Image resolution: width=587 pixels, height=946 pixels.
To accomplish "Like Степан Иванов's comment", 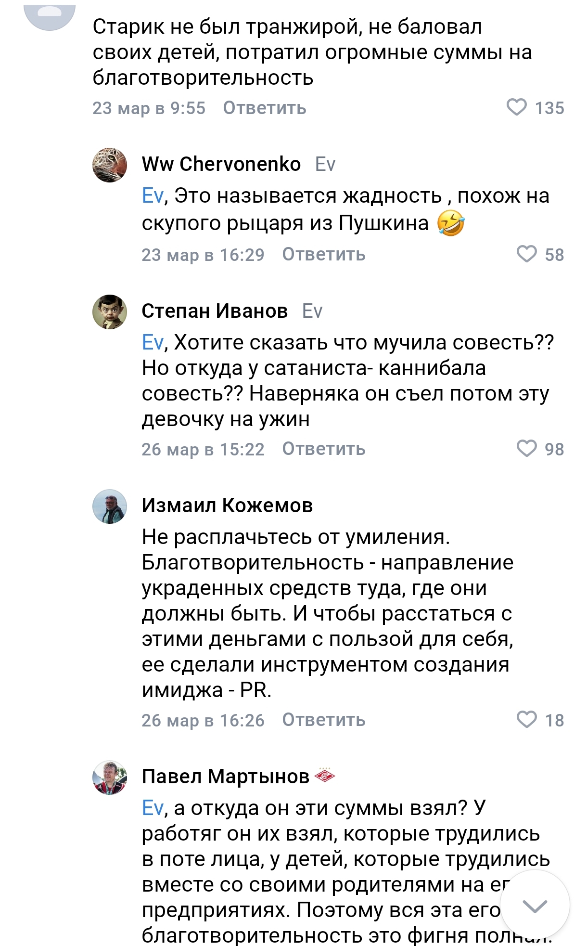I will coord(526,448).
